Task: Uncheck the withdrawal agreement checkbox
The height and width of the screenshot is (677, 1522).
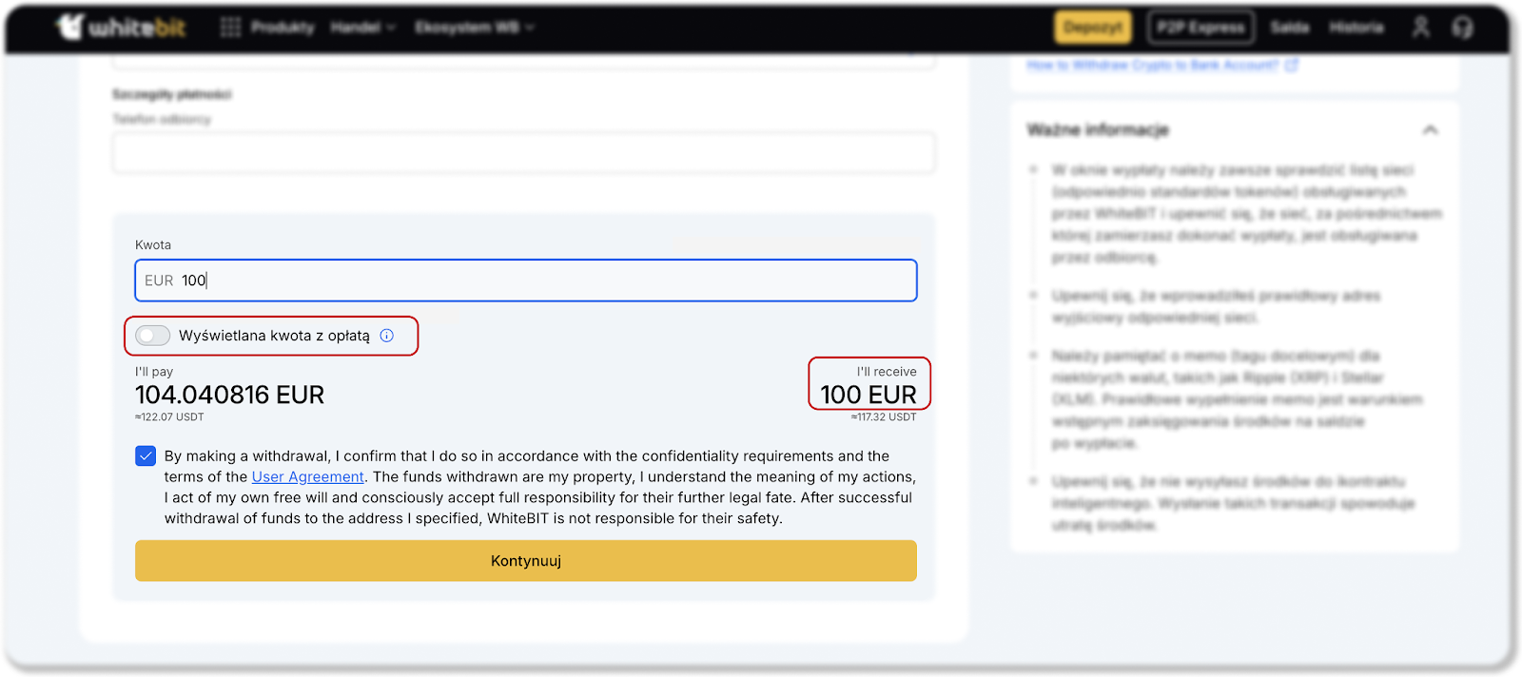Action: coord(146,456)
